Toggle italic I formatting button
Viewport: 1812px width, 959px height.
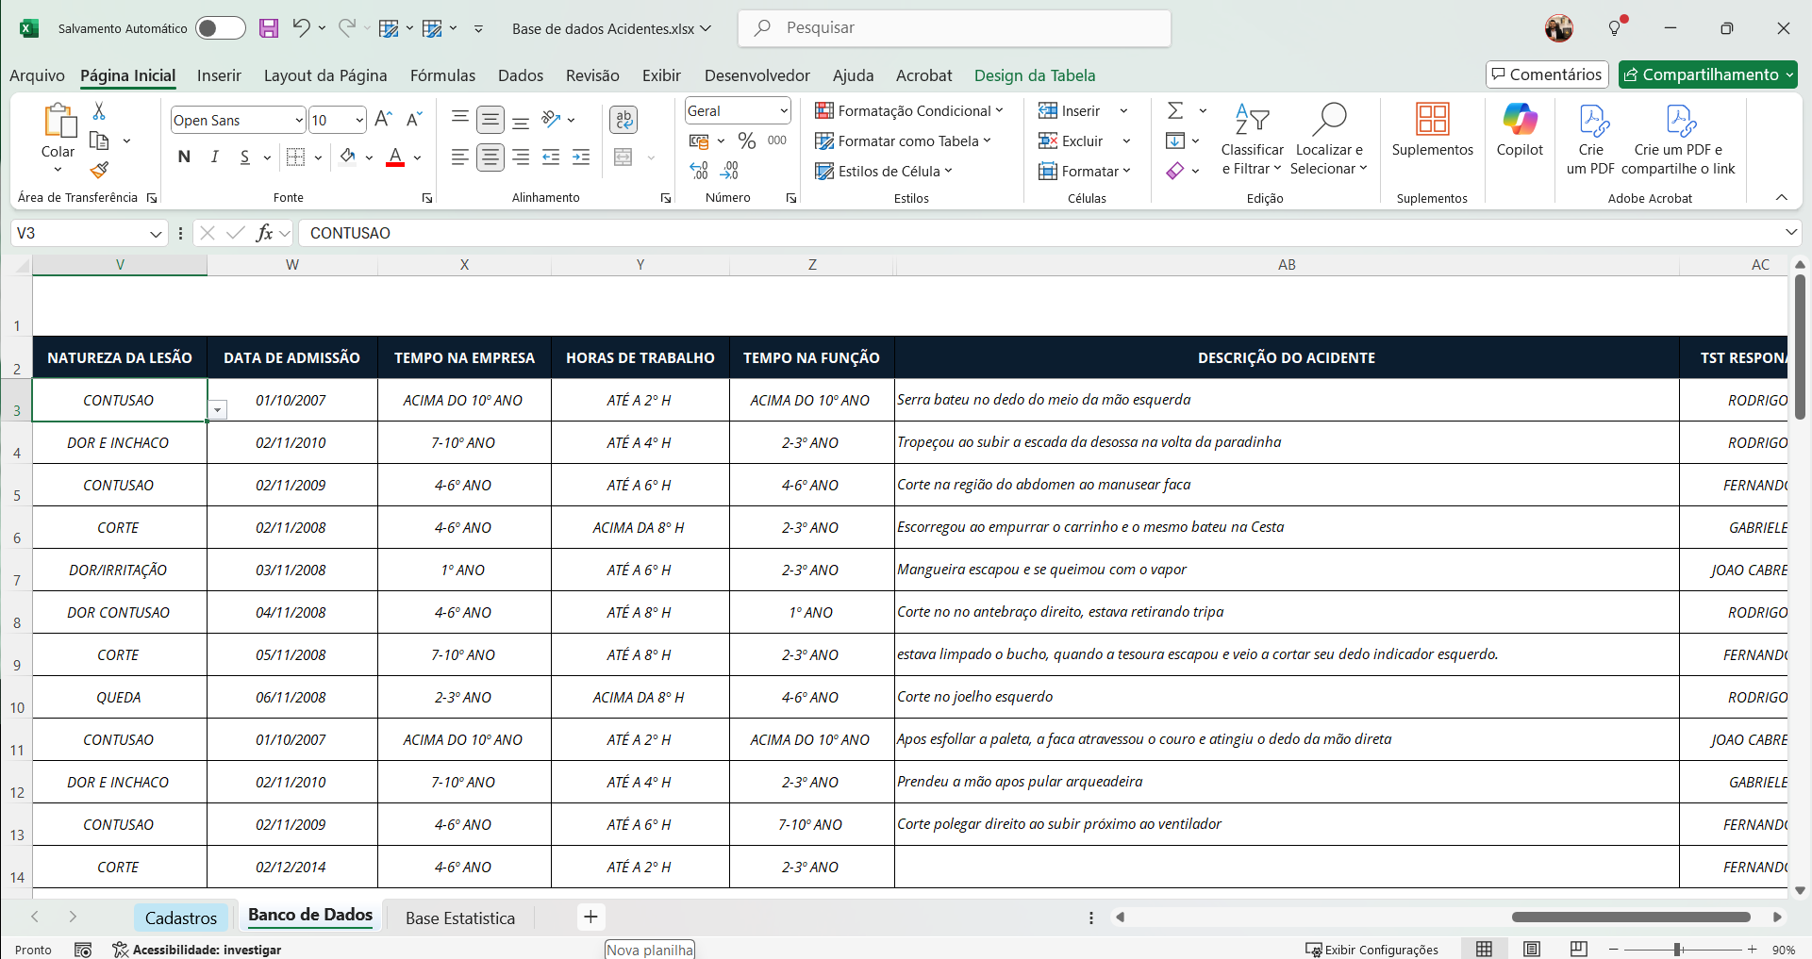click(x=215, y=157)
